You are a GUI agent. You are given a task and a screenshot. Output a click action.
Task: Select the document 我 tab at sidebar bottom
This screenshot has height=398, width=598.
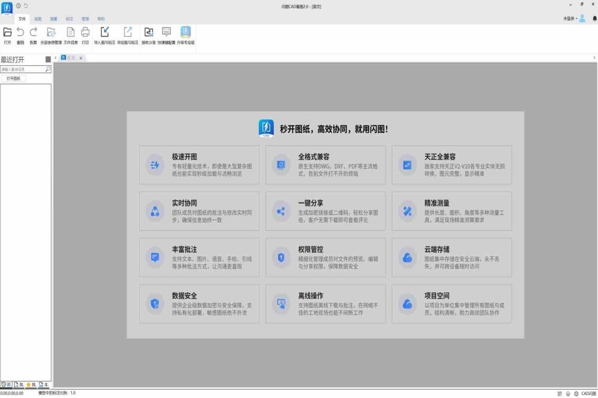(x=19, y=385)
